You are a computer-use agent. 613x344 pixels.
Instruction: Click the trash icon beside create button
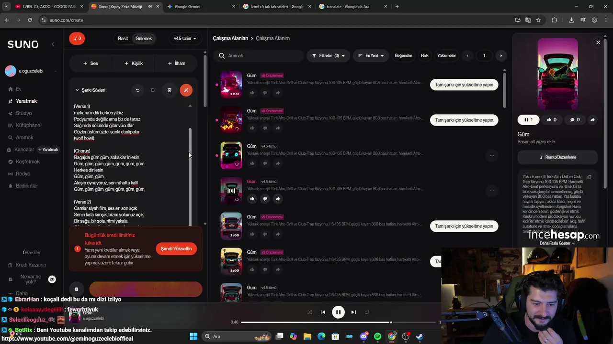pos(76,289)
